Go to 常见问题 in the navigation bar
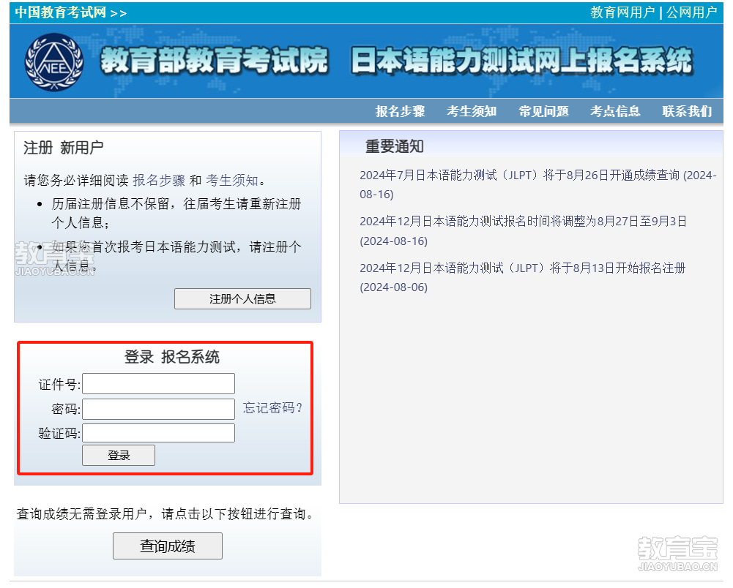Viewport: 733px width, 588px height. pyautogui.click(x=543, y=111)
